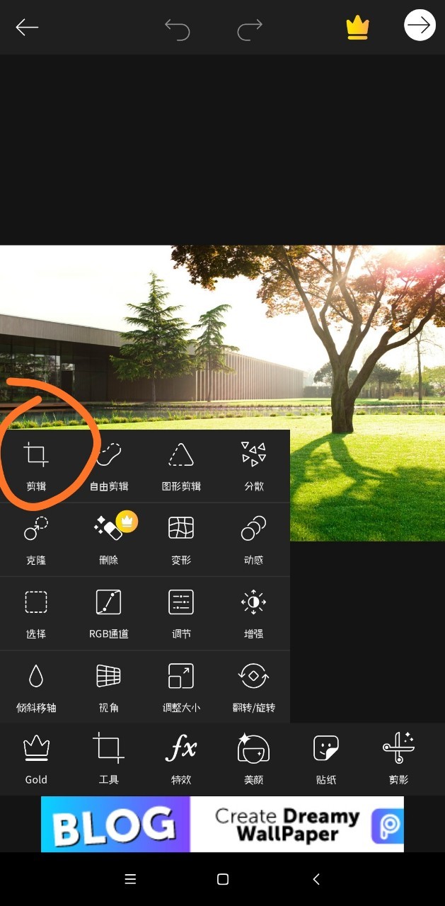Select the 动感 motion tool

(x=254, y=540)
